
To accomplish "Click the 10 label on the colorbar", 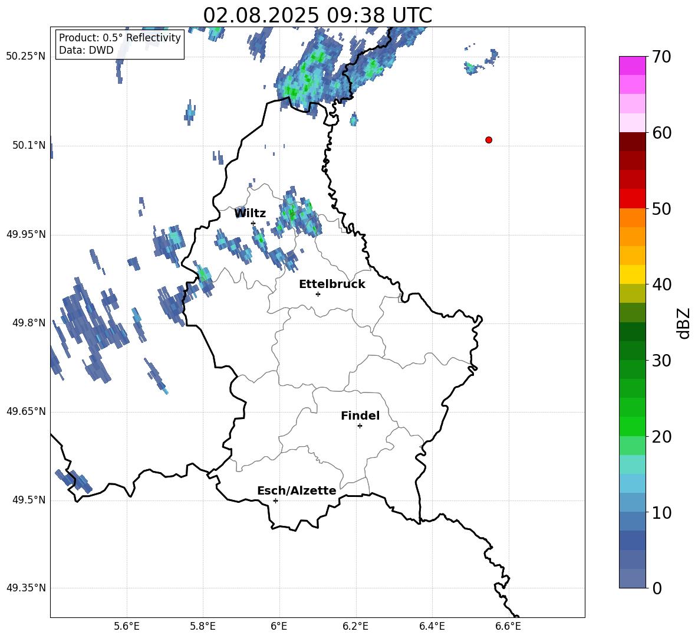I will [x=661, y=513].
